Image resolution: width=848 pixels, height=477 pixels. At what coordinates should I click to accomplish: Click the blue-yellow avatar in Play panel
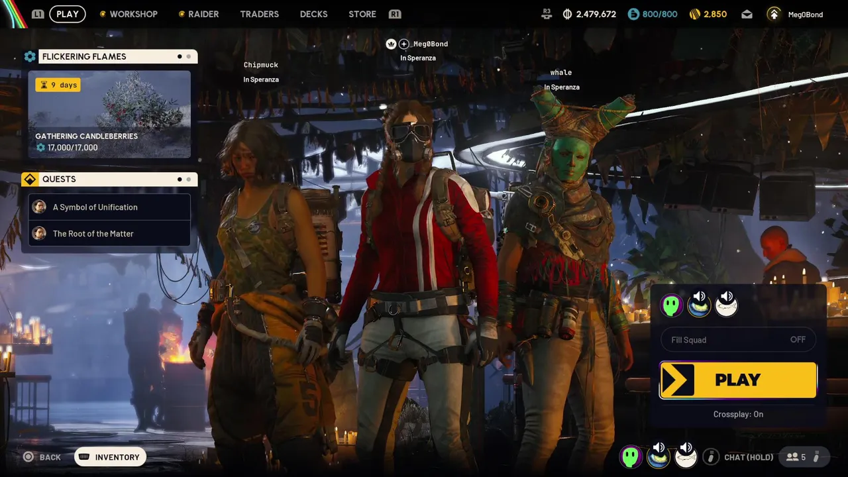699,306
